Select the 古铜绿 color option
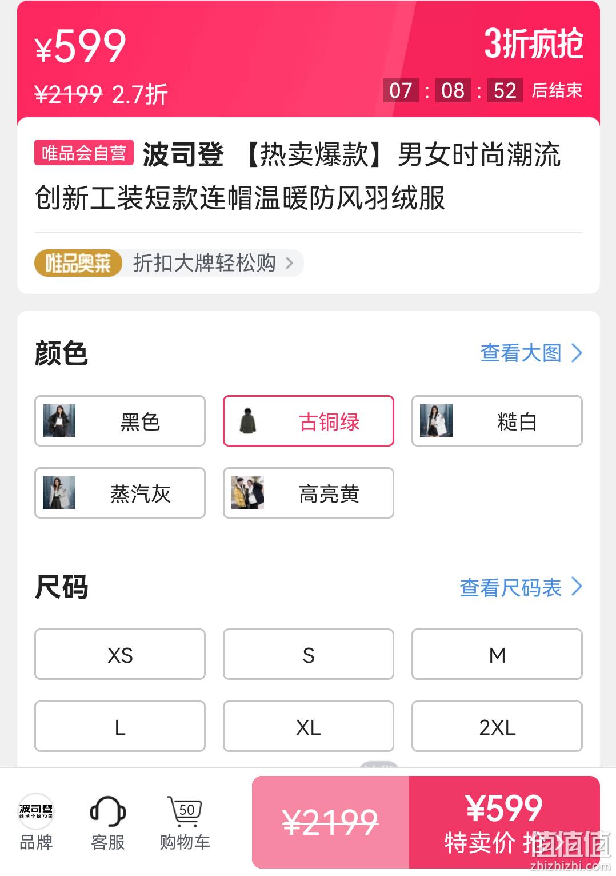This screenshot has height=876, width=616. pyautogui.click(x=308, y=421)
